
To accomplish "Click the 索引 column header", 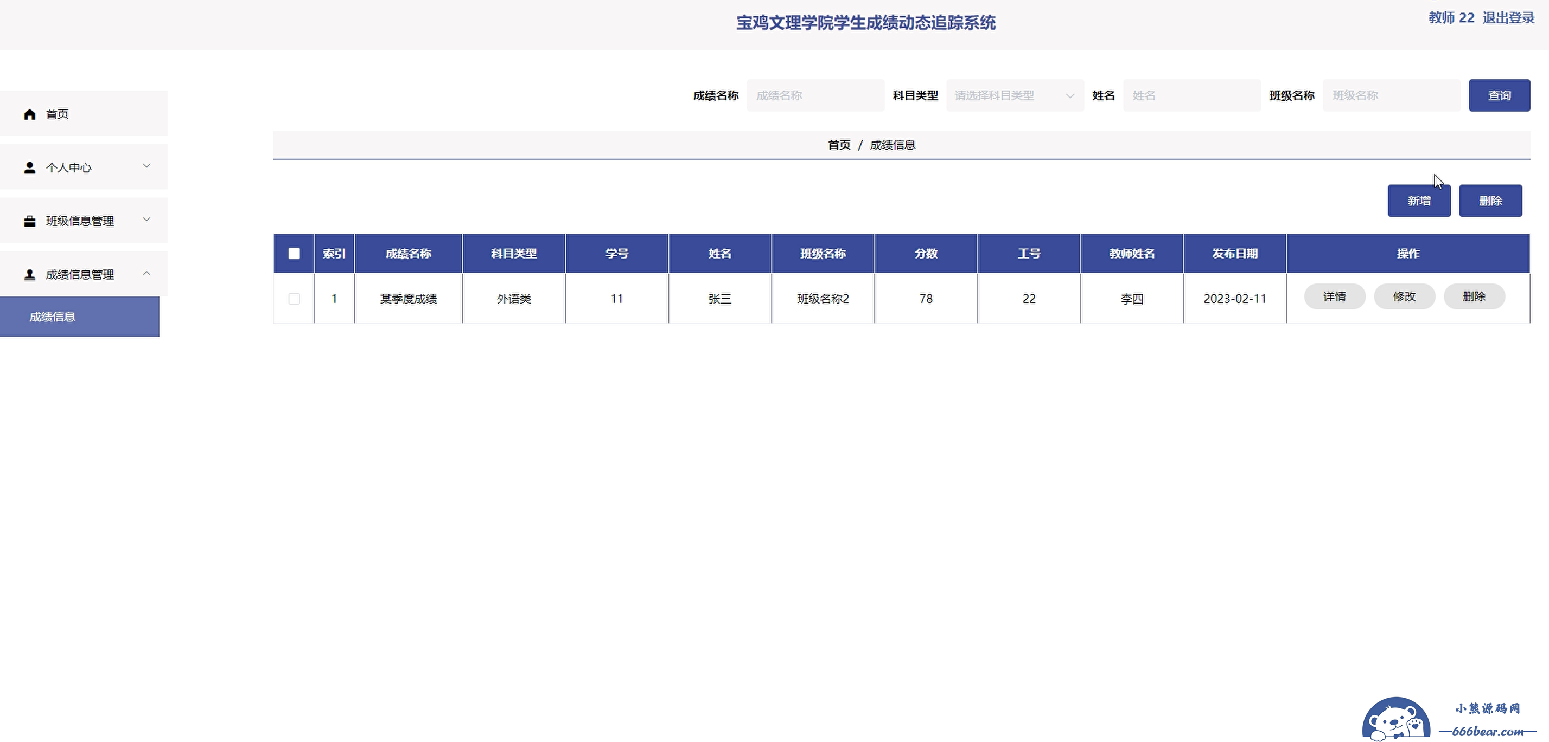I will click(x=334, y=254).
